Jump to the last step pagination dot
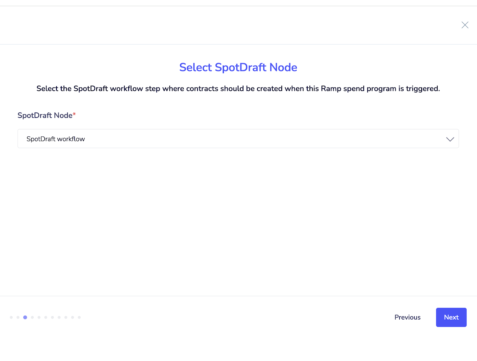Screen dimensions: 477x361 [x=79, y=317]
